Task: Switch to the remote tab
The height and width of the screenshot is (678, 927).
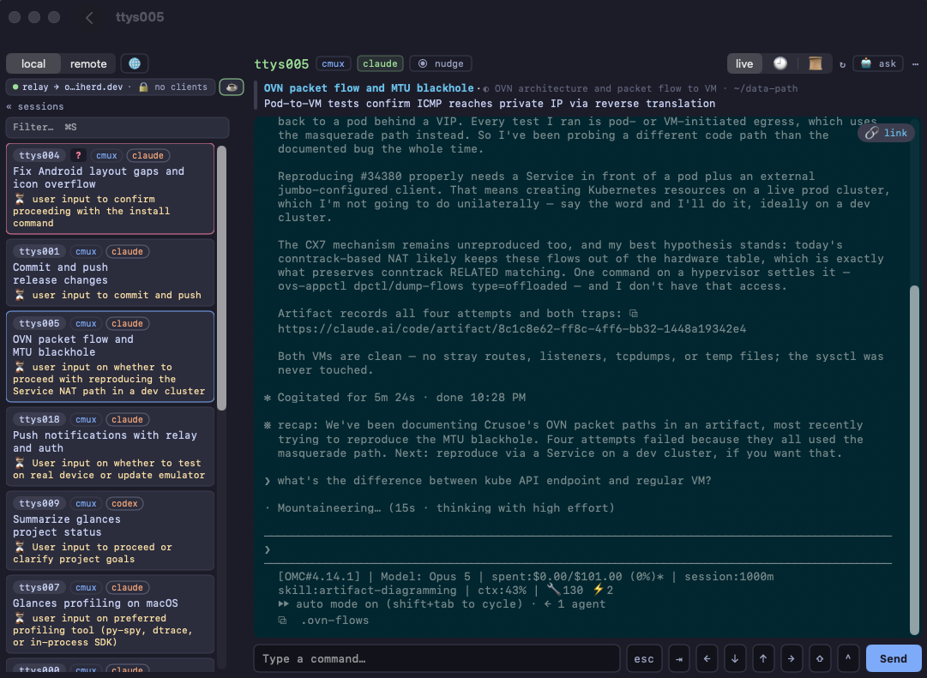Action: 88,63
